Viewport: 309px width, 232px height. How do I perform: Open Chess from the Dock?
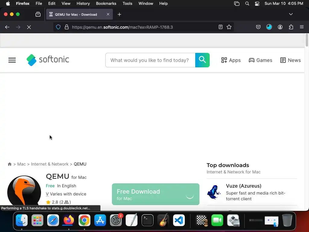[x=202, y=220]
